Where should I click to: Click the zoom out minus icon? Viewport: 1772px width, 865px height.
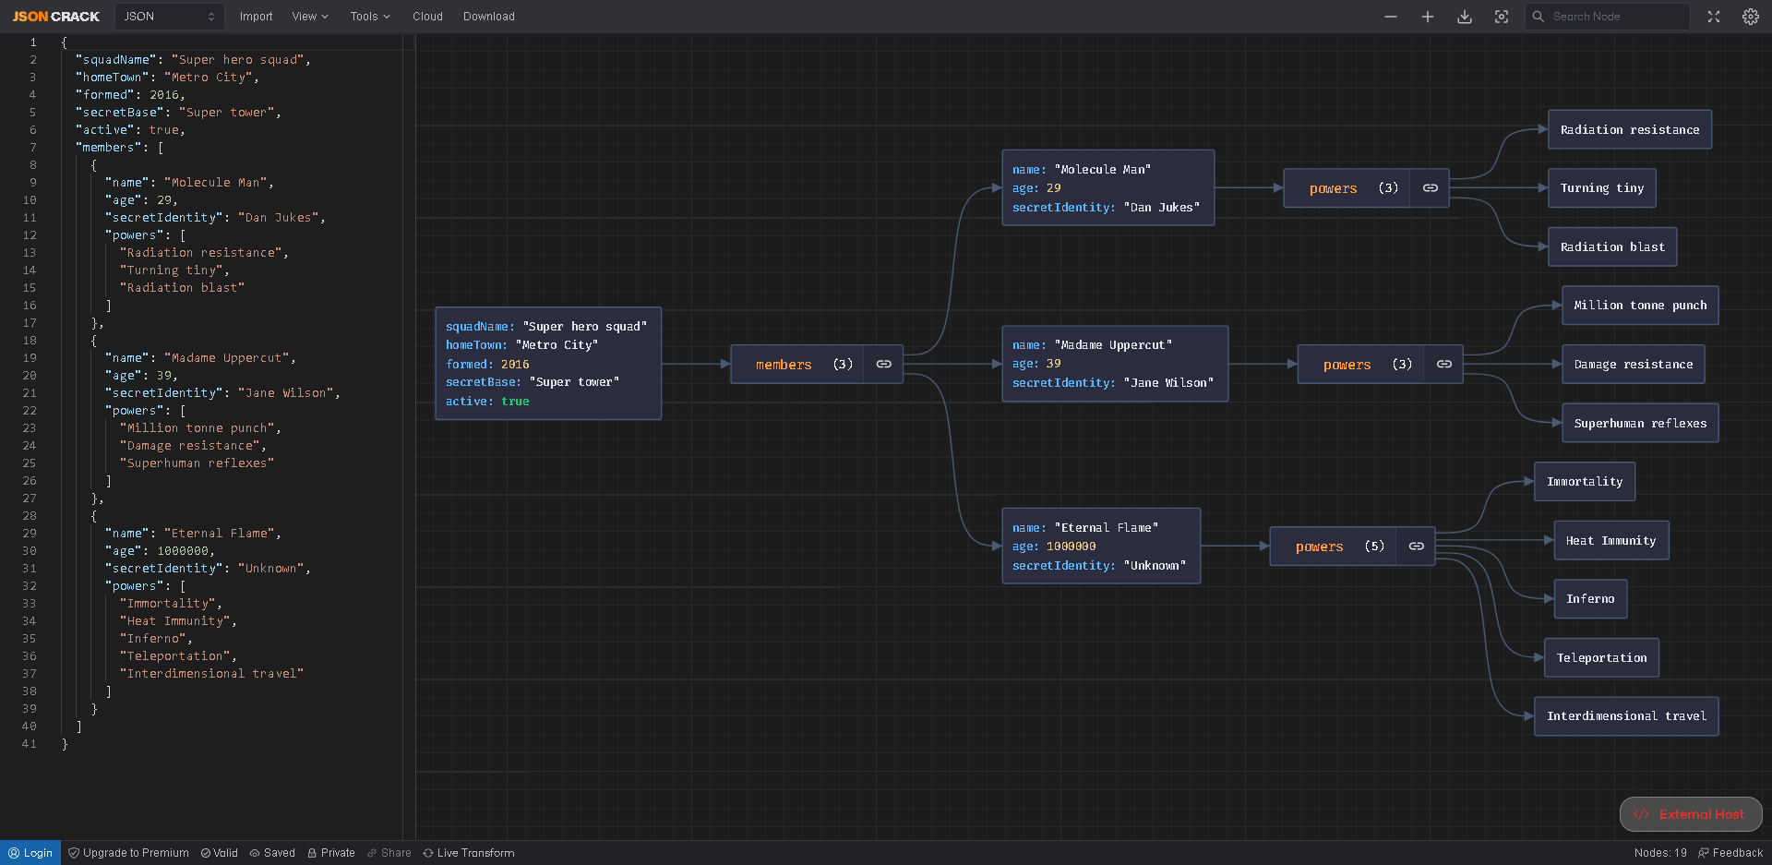tap(1390, 17)
